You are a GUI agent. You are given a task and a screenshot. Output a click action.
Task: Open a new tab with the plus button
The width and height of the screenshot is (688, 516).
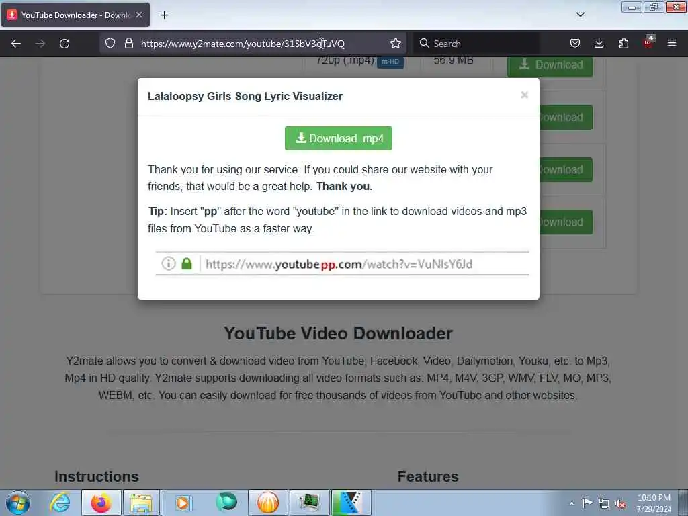[x=164, y=15]
